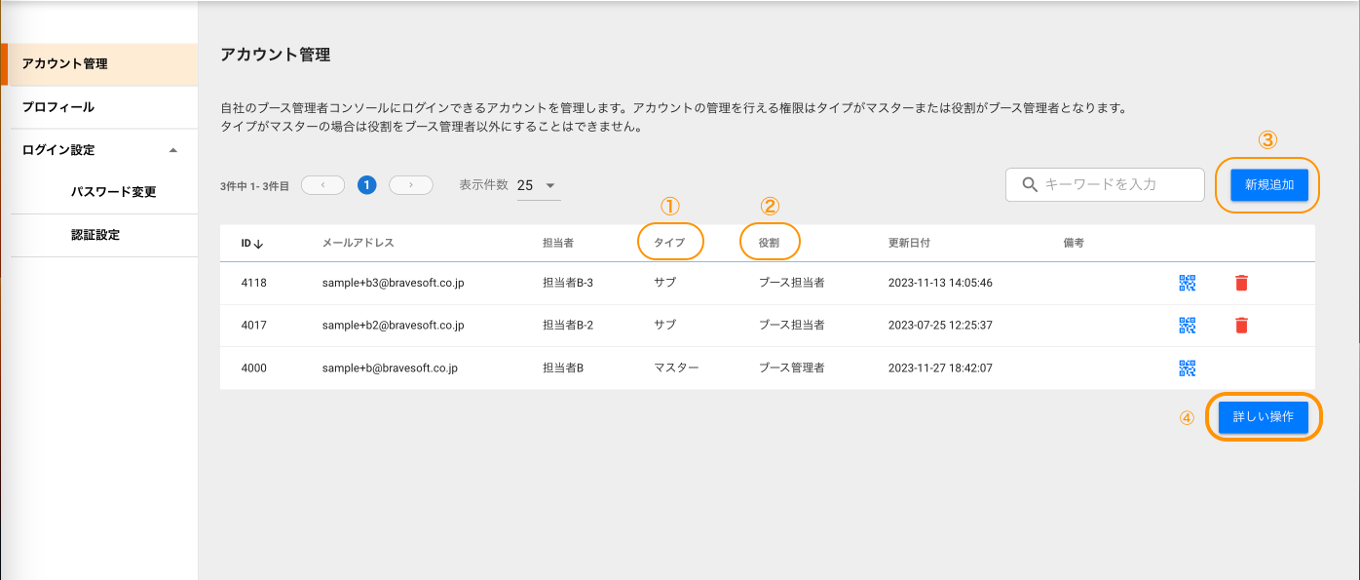This screenshot has width=1360, height=580.
Task: Select ログイン設定 sidebar item
Action: (99, 150)
